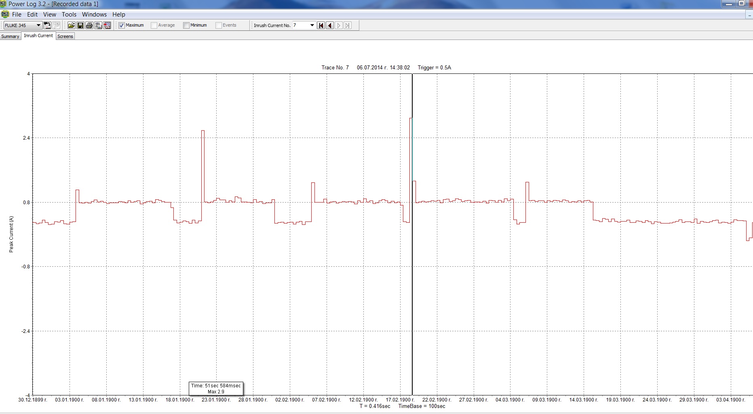The image size is (753, 414).
Task: Open the Tools menu
Action: [x=69, y=15]
